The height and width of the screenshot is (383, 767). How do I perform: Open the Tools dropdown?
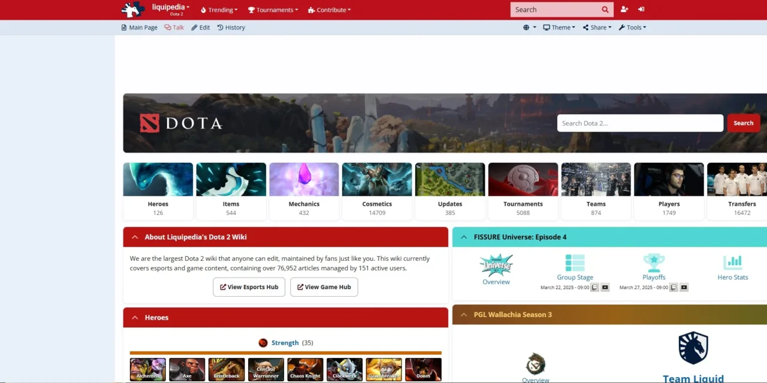(x=632, y=28)
